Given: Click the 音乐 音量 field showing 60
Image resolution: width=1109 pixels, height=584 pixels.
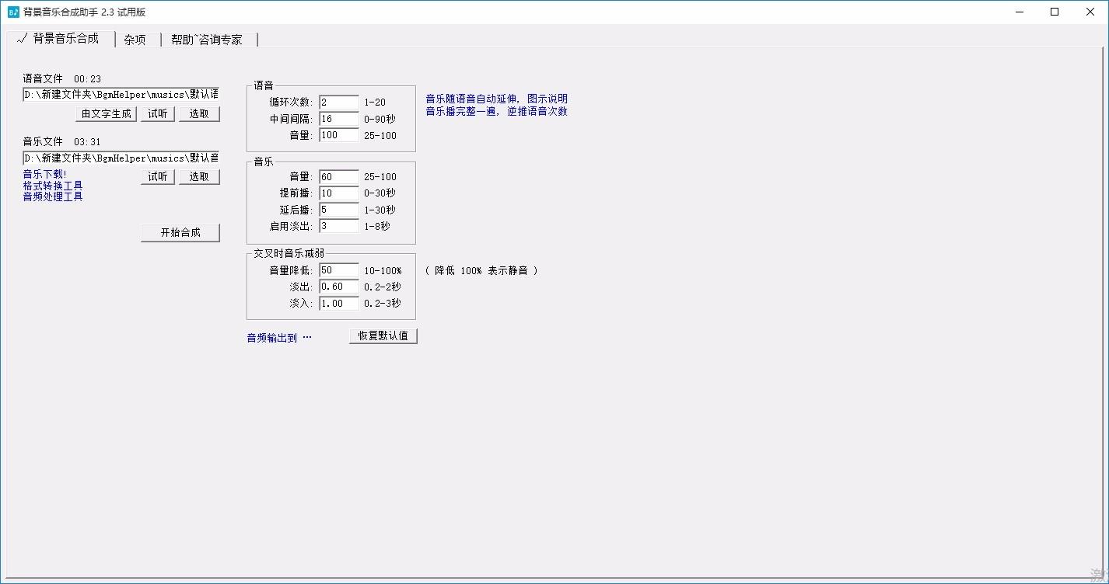Looking at the screenshot, I should click(339, 177).
